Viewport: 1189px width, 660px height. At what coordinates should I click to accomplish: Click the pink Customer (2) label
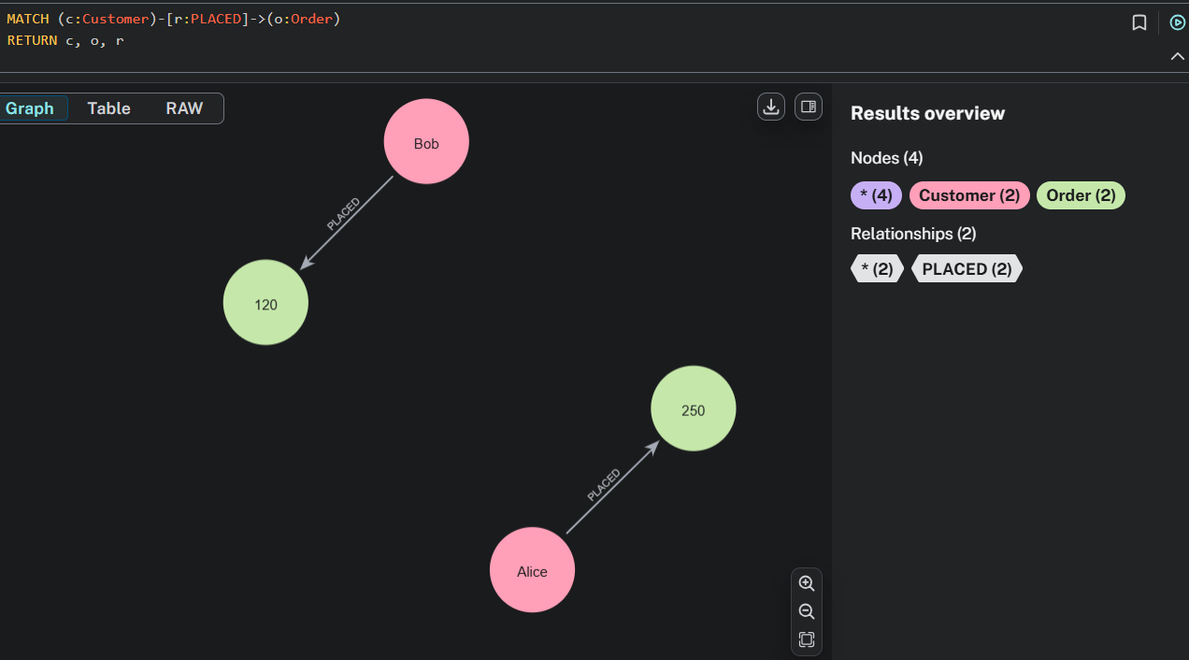click(968, 195)
